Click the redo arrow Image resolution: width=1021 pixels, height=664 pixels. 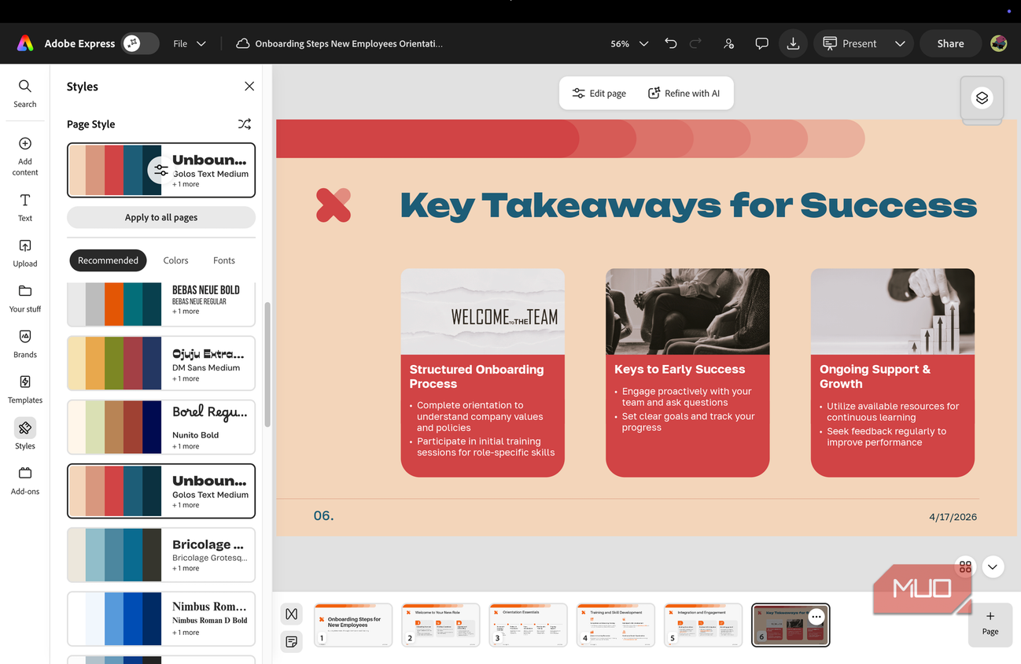[x=695, y=44]
